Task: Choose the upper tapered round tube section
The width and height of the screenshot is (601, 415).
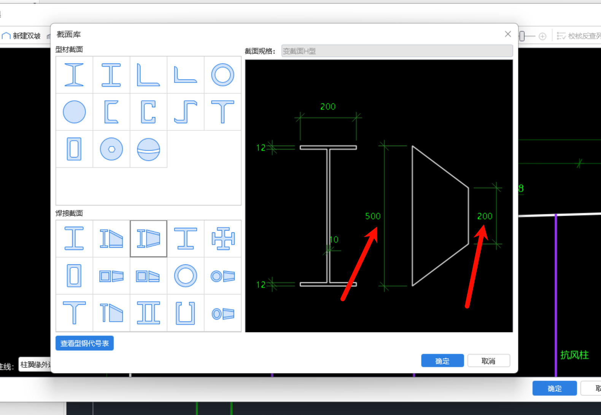Action: (223, 276)
